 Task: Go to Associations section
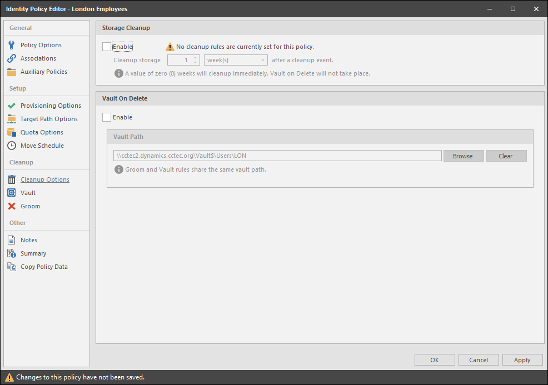click(x=38, y=58)
